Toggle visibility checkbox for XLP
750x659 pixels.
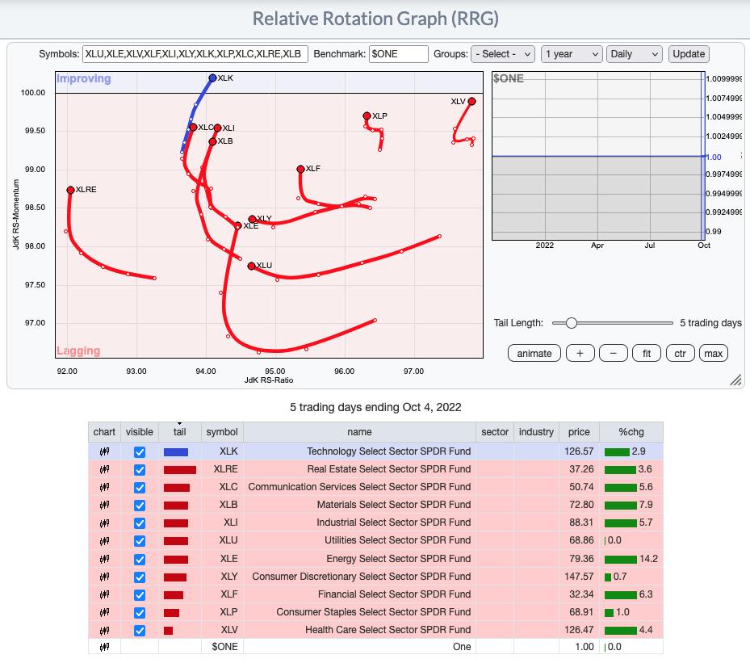coord(139,613)
